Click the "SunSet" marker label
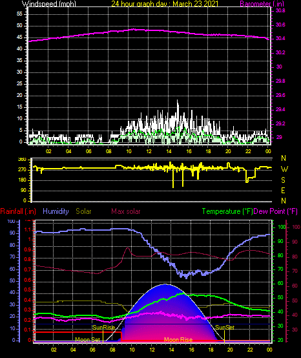This screenshot has width=301, height=358. tap(225, 328)
